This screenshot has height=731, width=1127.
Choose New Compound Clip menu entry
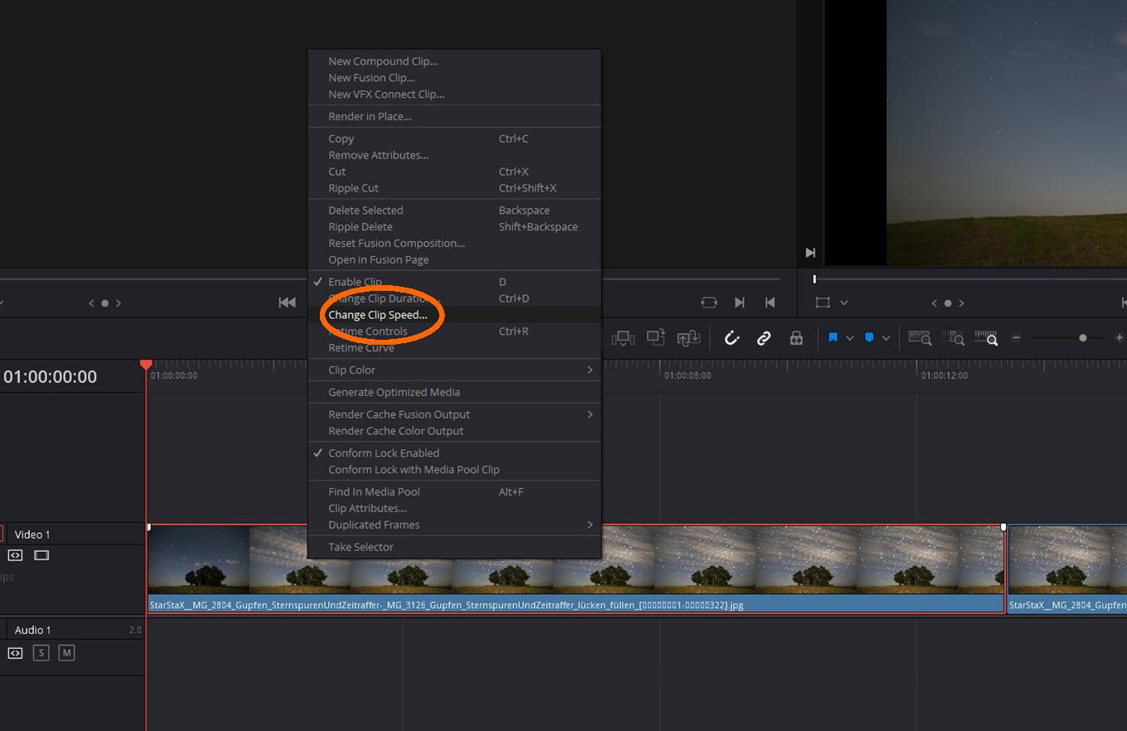tap(382, 61)
